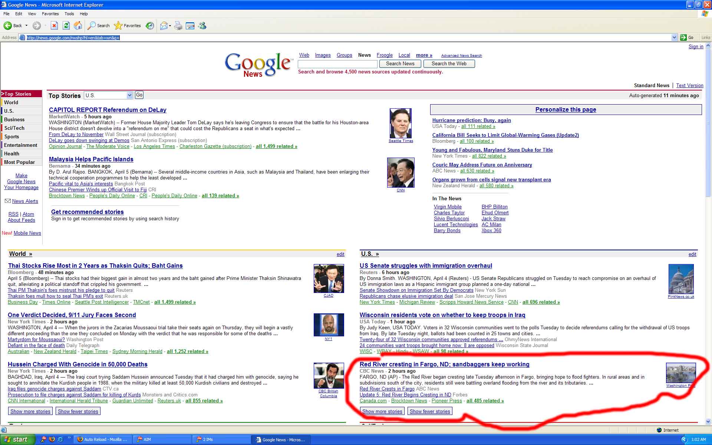Expand the quick launch overflow chevron
Viewport: 712px width, 445px height.
click(x=69, y=438)
